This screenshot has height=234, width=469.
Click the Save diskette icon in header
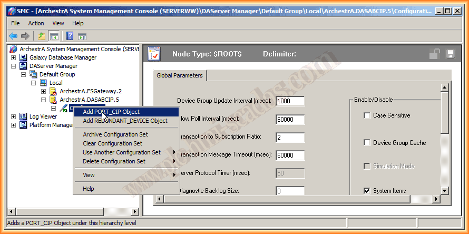(x=450, y=54)
